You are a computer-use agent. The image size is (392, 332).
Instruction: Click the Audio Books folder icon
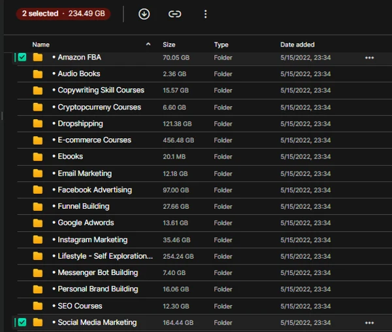[x=38, y=74]
